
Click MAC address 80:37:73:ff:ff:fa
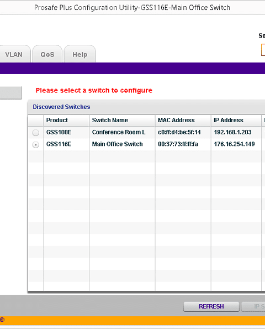click(x=178, y=144)
